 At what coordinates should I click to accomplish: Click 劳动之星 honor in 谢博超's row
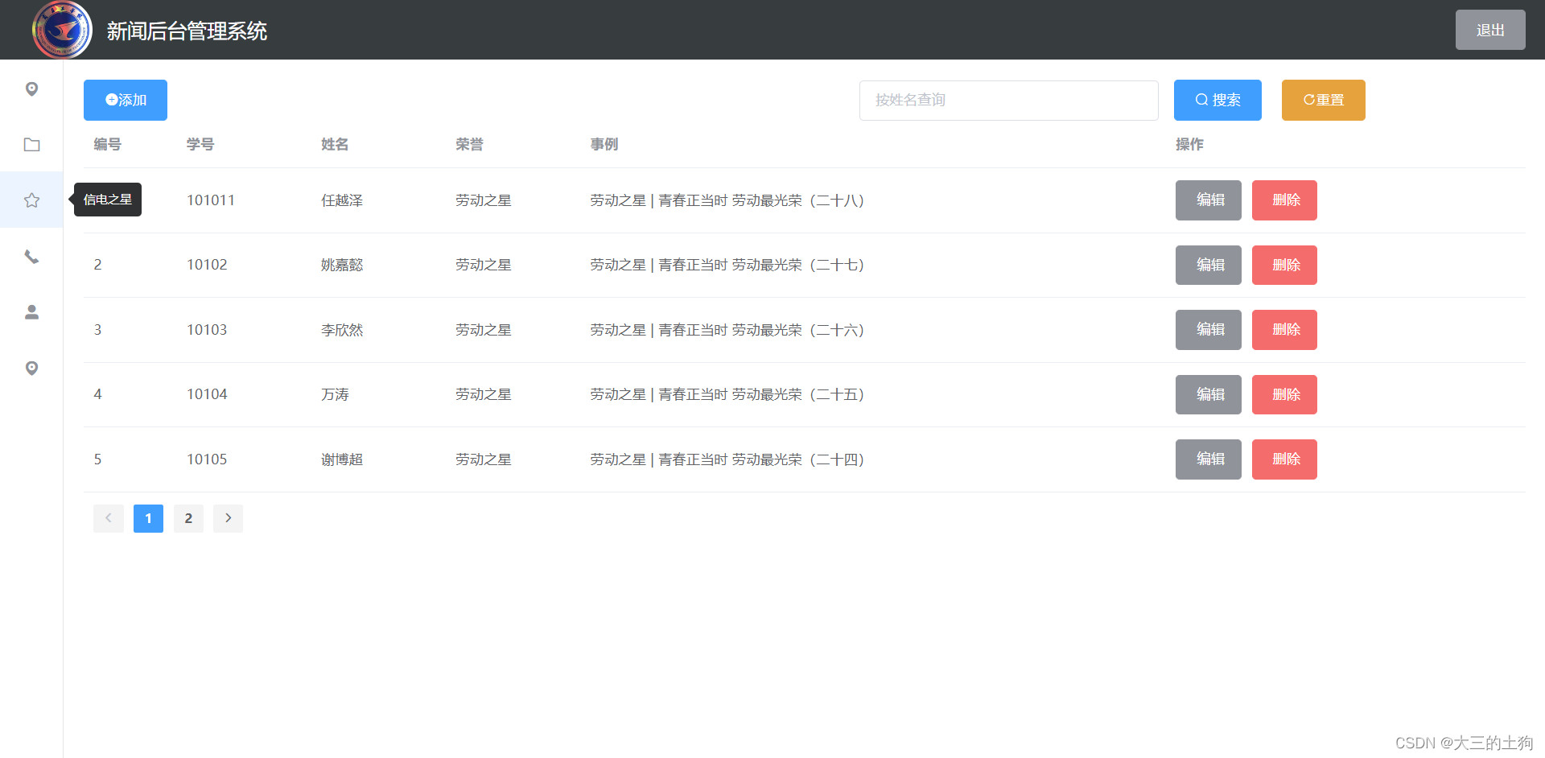pos(484,459)
